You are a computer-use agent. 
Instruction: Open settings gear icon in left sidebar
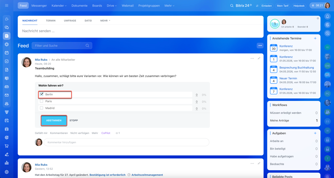click(x=7, y=172)
